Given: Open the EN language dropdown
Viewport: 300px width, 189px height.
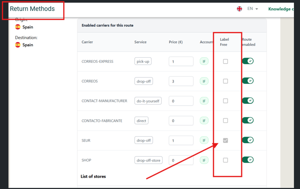Looking at the screenshot, I should [x=252, y=9].
